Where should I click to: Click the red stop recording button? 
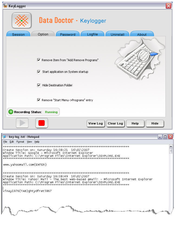click(x=42, y=123)
